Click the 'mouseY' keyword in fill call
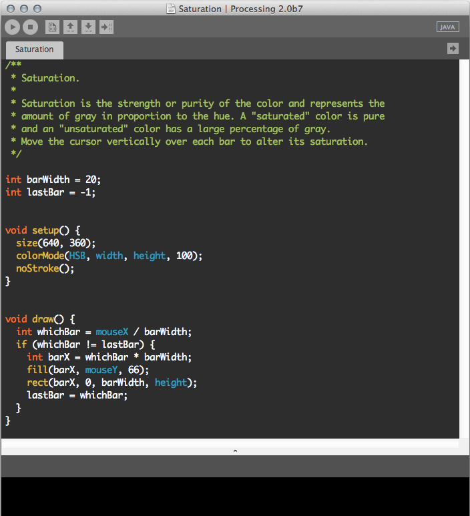Viewport: 470px width, 516px height. [x=101, y=370]
